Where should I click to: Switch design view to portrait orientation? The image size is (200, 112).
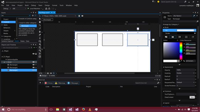point(79,16)
